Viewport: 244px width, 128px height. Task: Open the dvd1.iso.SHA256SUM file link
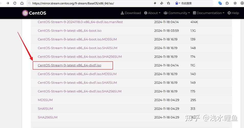click(80, 91)
